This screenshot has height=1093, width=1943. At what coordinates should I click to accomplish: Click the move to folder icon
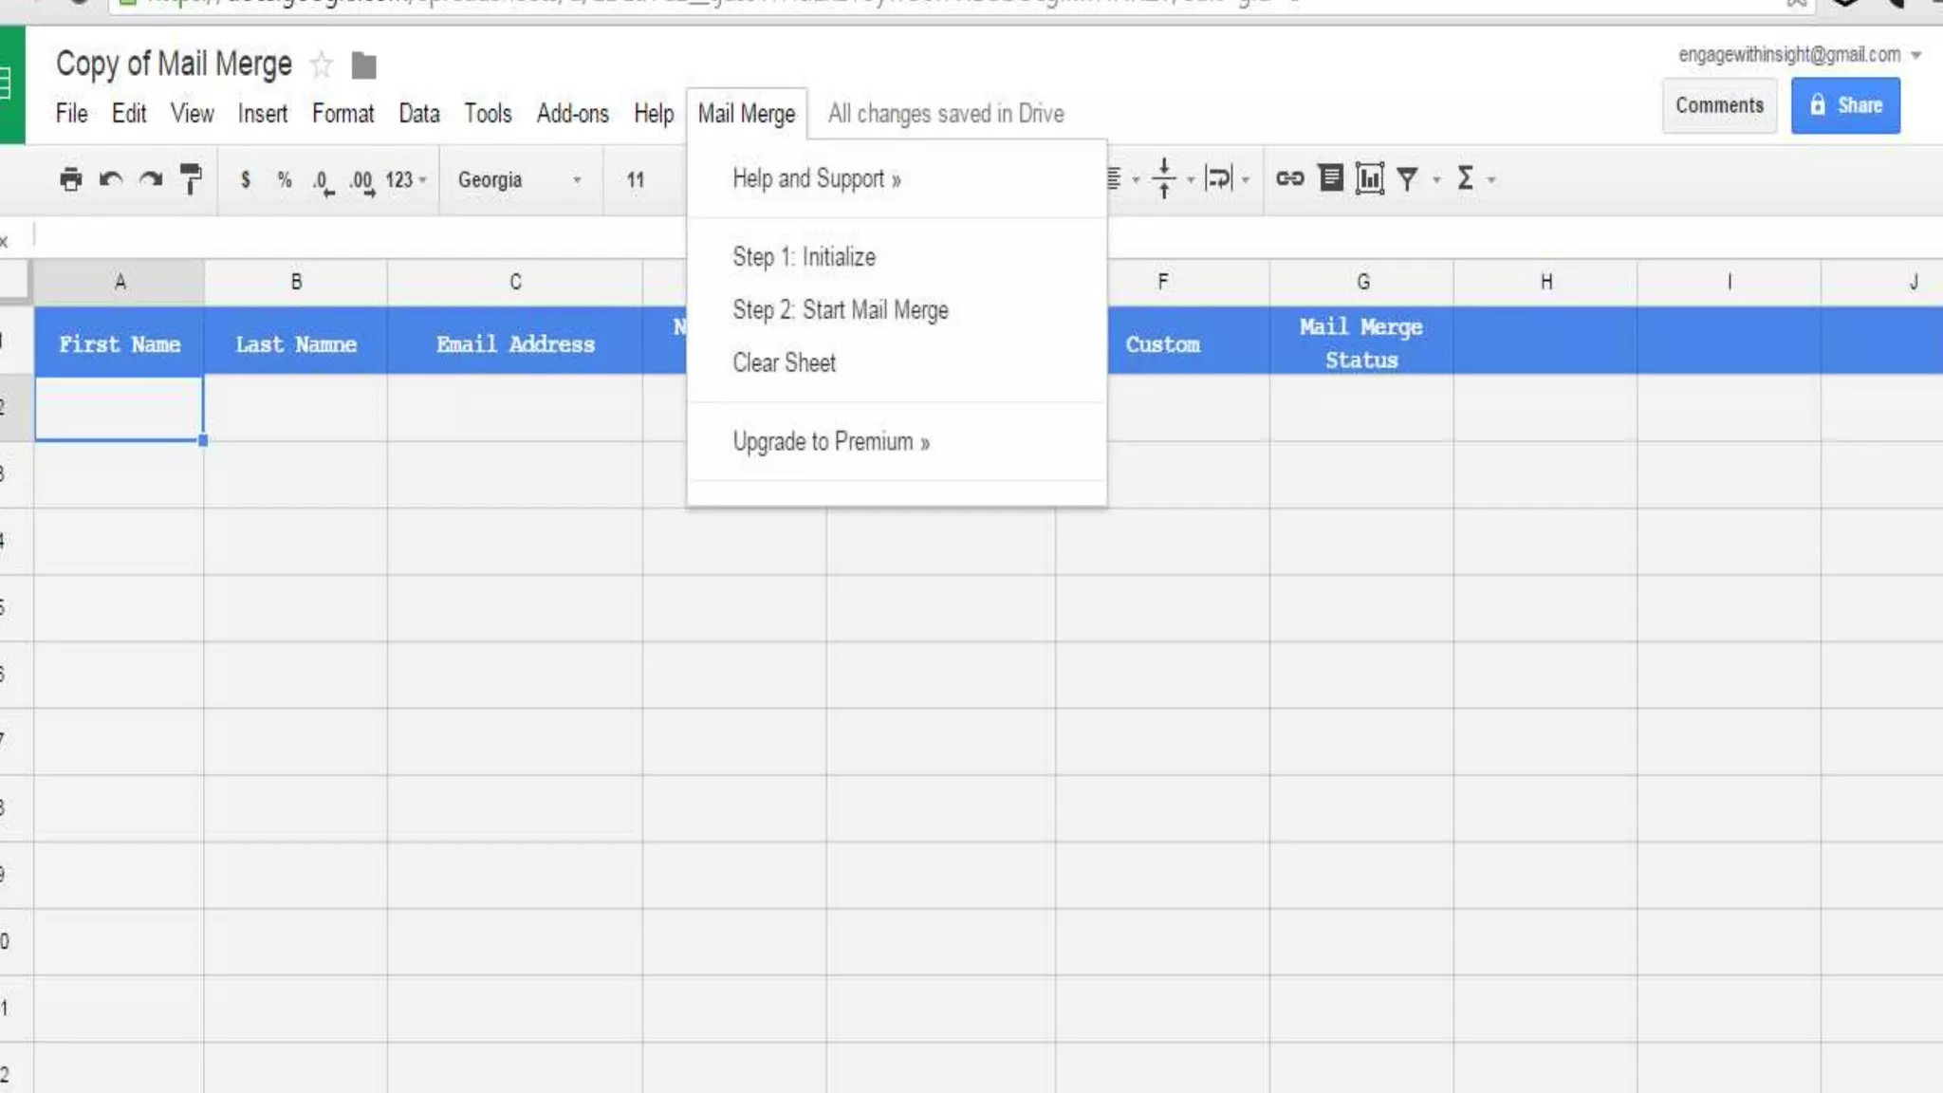pos(363,65)
